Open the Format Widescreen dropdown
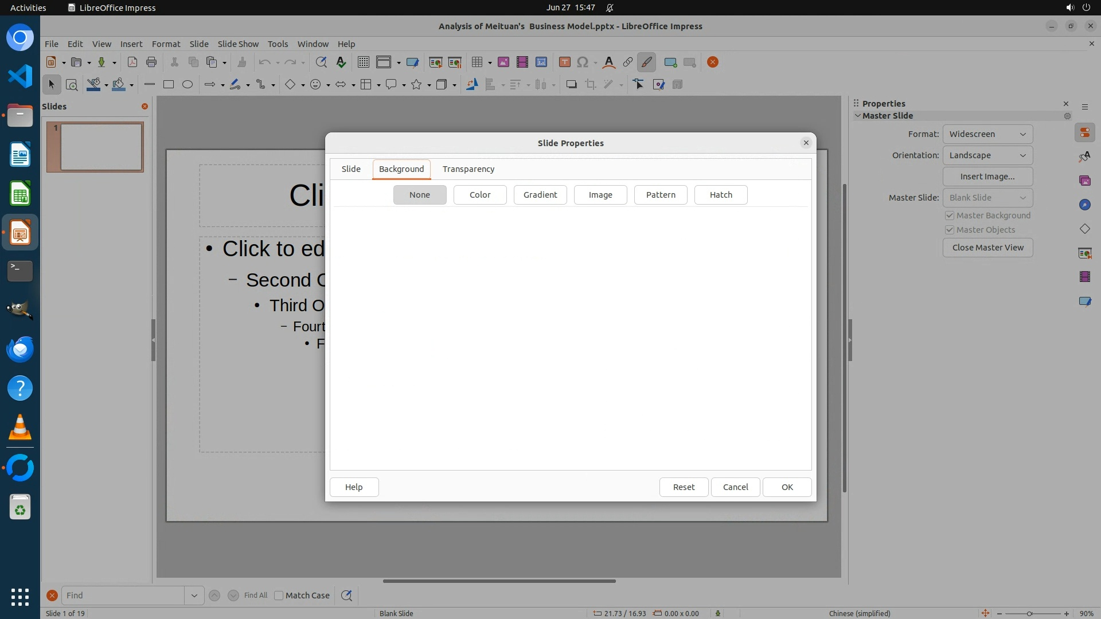The image size is (1101, 619). point(987,134)
